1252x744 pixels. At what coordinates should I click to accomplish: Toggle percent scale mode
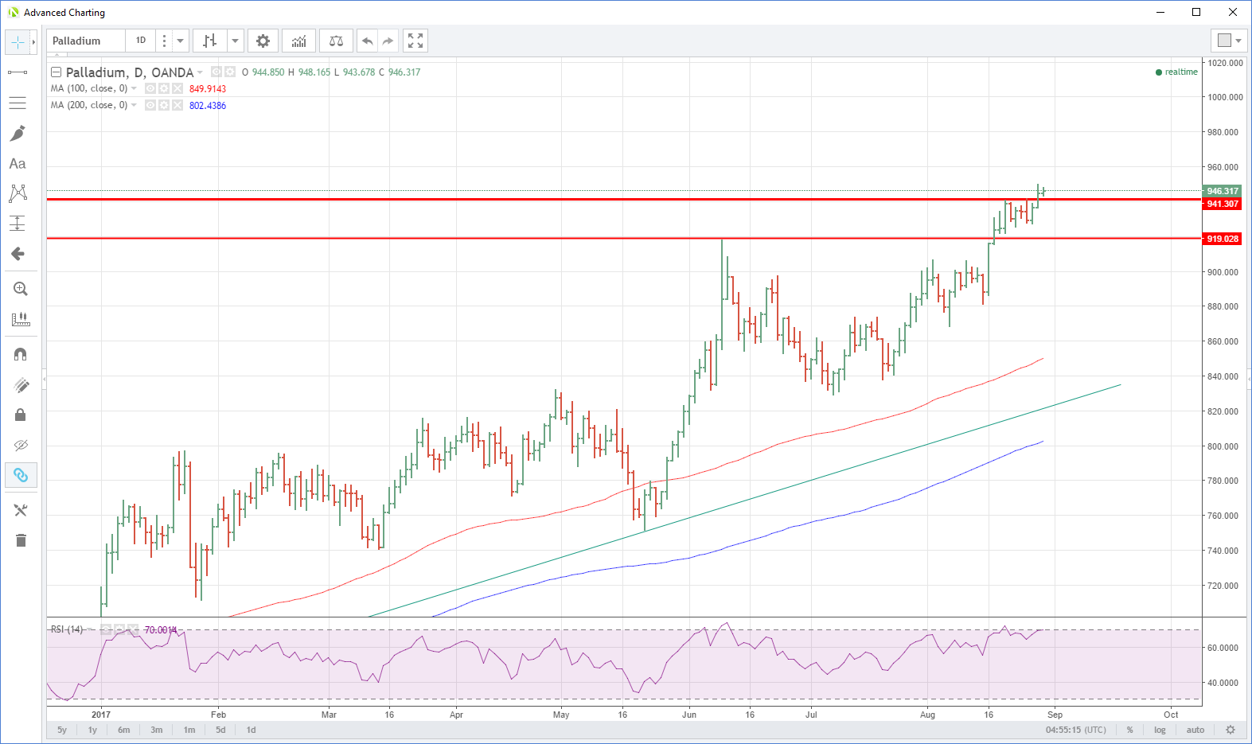click(1129, 730)
